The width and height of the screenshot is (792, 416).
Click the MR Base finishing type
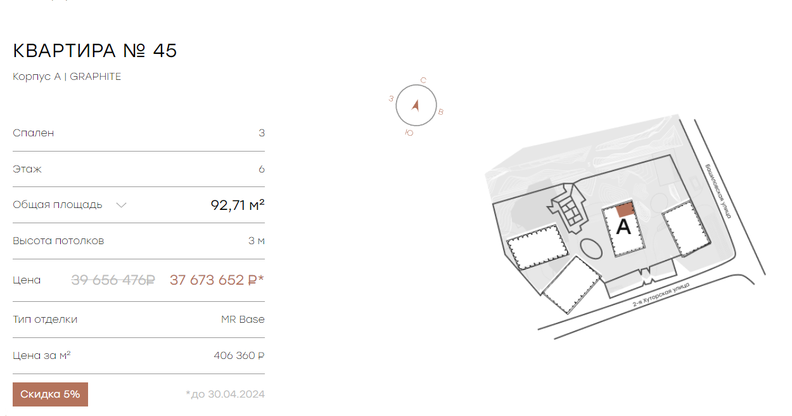tap(243, 320)
